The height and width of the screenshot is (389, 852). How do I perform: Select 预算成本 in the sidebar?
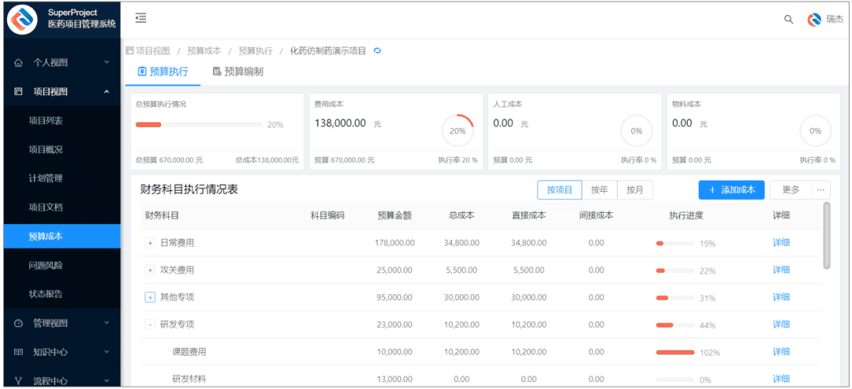point(62,237)
